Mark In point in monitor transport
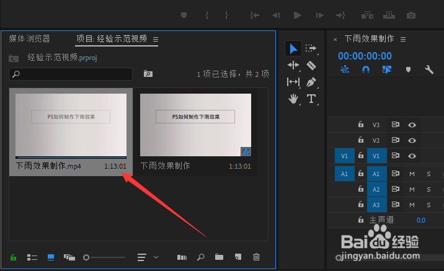The width and height of the screenshot is (444, 271). coord(206,15)
